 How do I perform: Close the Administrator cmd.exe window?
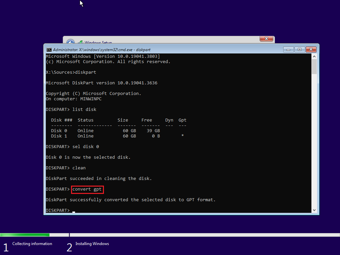pyautogui.click(x=311, y=50)
